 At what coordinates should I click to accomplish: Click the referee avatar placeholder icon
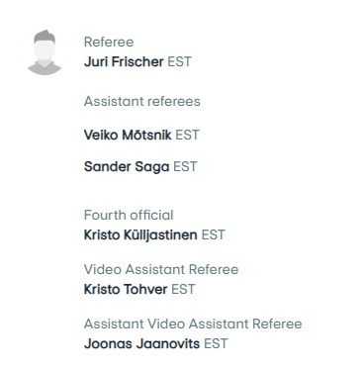pyautogui.click(x=45, y=52)
